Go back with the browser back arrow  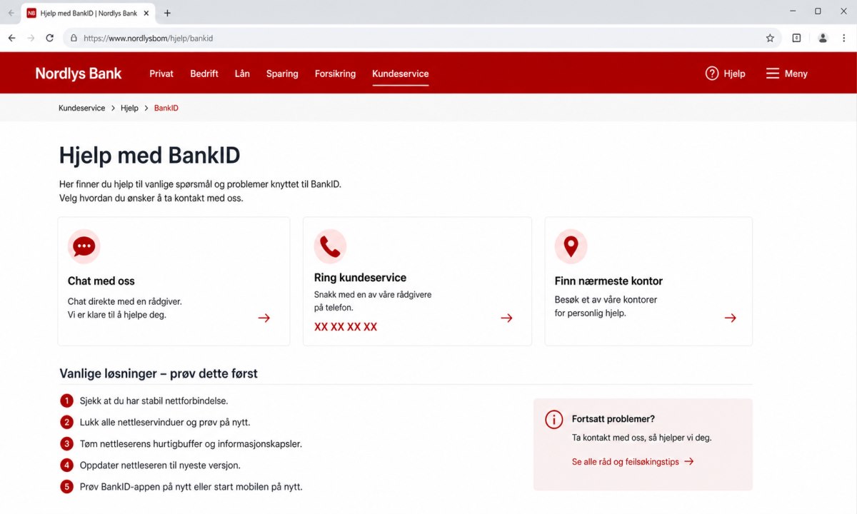tap(11, 38)
